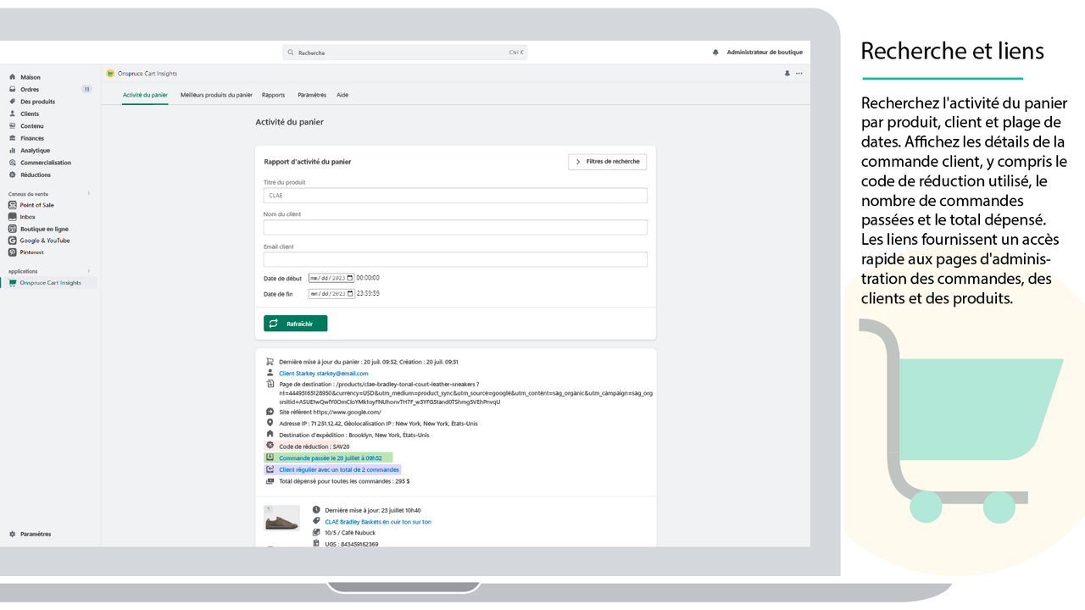Open Finances bank icon in sidebar
Viewport: 1085px width, 610px height.
[13, 138]
